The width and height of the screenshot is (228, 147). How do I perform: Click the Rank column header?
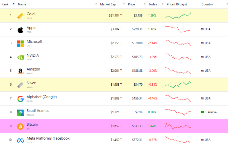coord(5,4)
